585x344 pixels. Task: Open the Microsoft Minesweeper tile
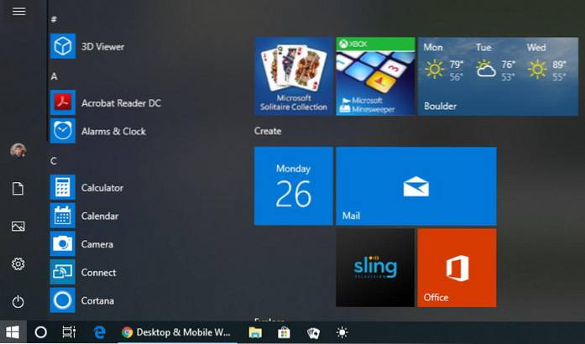click(x=374, y=76)
